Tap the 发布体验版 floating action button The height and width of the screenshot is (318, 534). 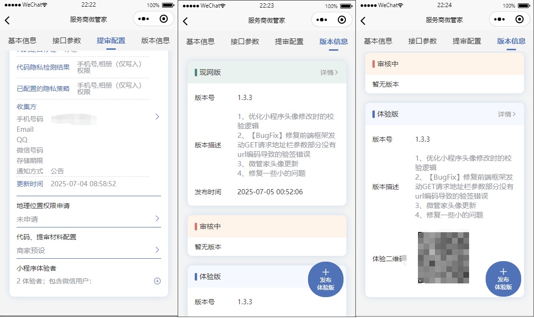pos(326,279)
